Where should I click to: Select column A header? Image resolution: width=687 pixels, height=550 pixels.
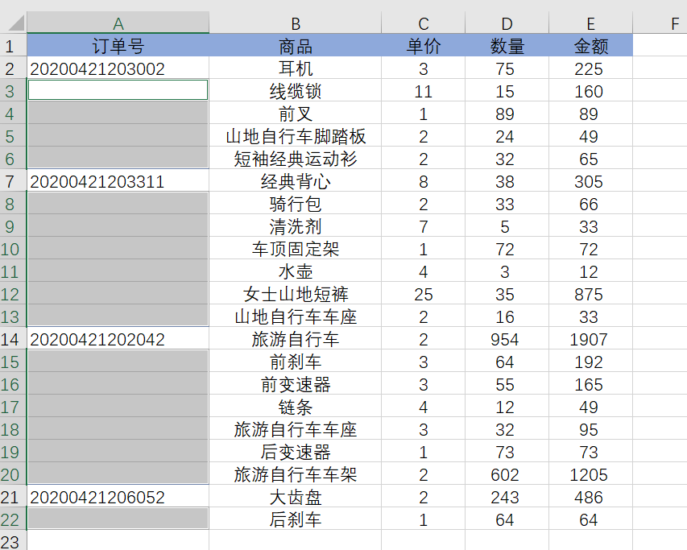118,23
